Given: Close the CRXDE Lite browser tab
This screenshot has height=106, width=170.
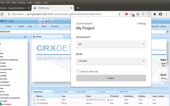Looking at the screenshot, I should point(71,8).
